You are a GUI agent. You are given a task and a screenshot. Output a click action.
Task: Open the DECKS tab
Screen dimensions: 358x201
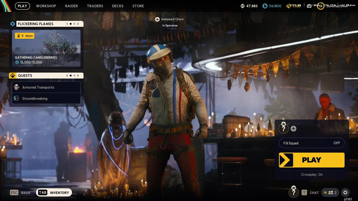click(118, 6)
